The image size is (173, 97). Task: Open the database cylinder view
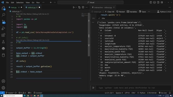pyautogui.click(x=4, y=55)
